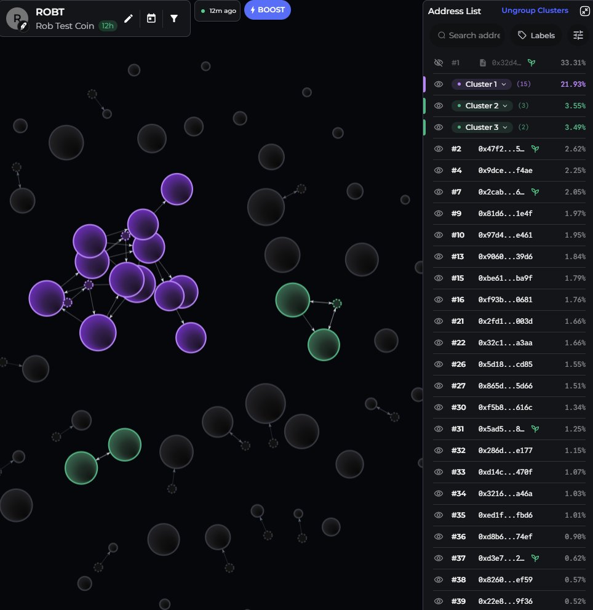
Task: Click the 21.93% Cluster 1 percentage
Action: pyautogui.click(x=573, y=84)
